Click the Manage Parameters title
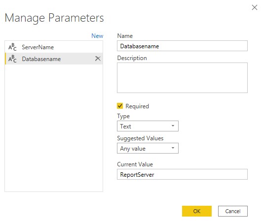Viewport: 262px width, 221px height. [54, 18]
